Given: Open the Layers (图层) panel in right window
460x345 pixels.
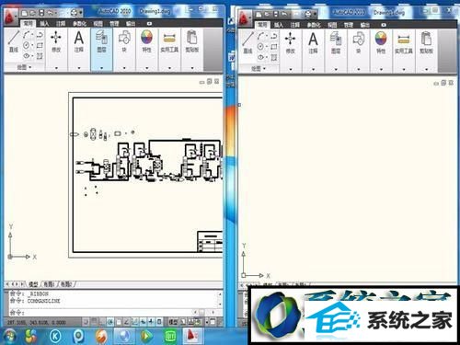Looking at the screenshot, I should tap(336, 42).
